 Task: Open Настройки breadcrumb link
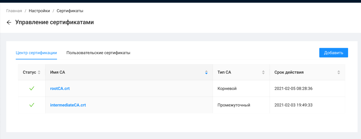point(39,11)
